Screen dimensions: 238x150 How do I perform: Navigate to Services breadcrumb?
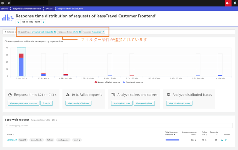pos(4,9)
